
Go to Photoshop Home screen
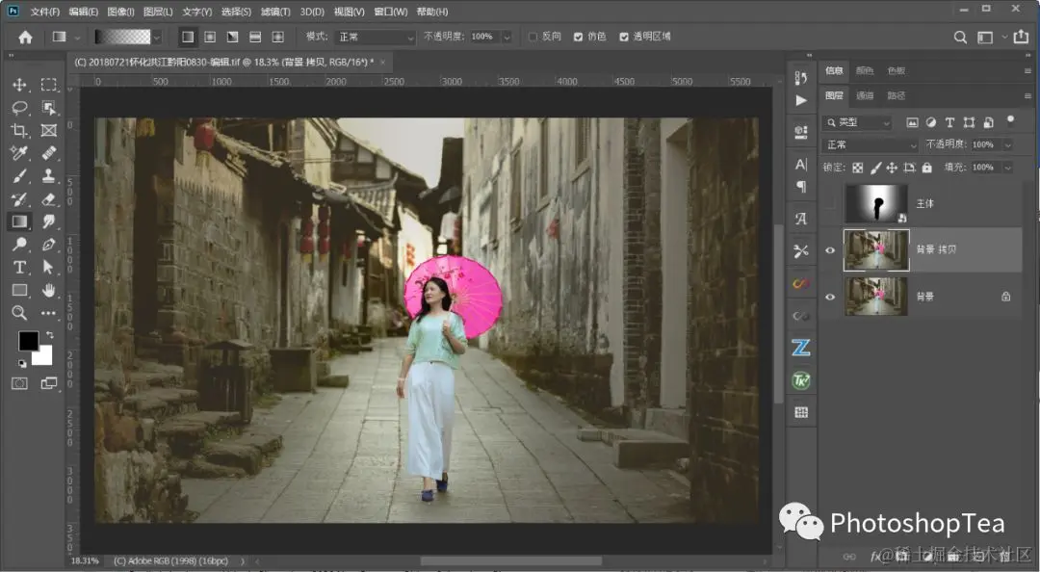pos(25,38)
